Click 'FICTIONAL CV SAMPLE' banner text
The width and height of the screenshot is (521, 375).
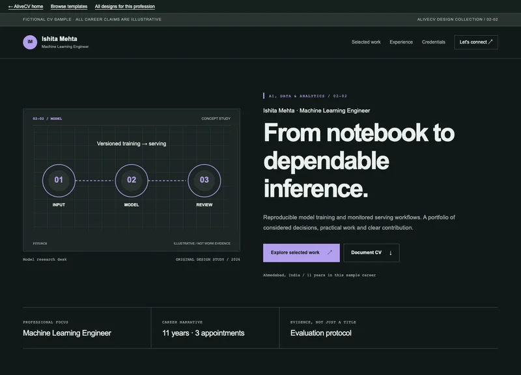[x=92, y=20]
